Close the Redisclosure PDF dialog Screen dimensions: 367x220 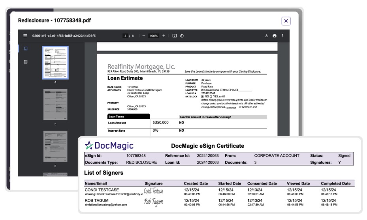pyautogui.click(x=286, y=21)
